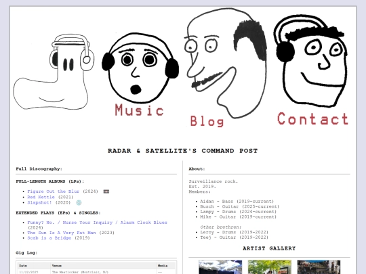366x274 pixels.
Task: Click the Other brethren: label
Action: [x=221, y=227]
